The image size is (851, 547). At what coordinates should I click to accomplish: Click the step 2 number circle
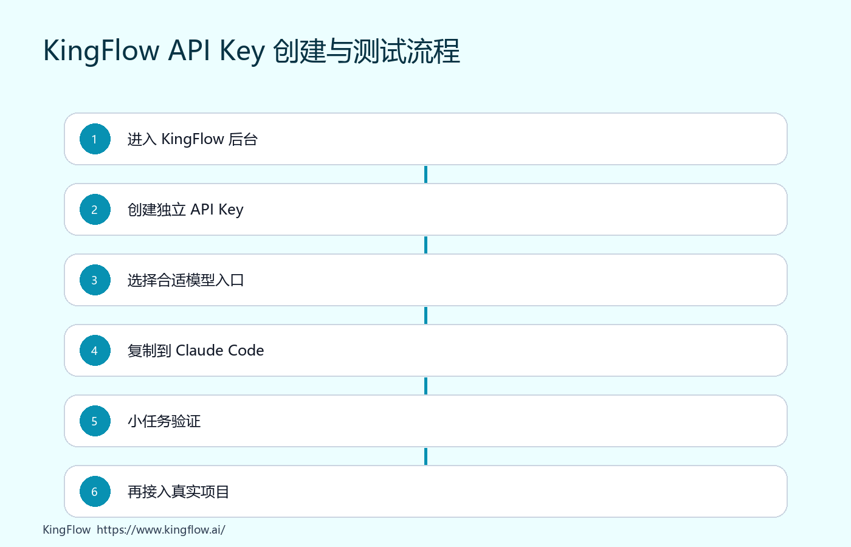coord(95,210)
